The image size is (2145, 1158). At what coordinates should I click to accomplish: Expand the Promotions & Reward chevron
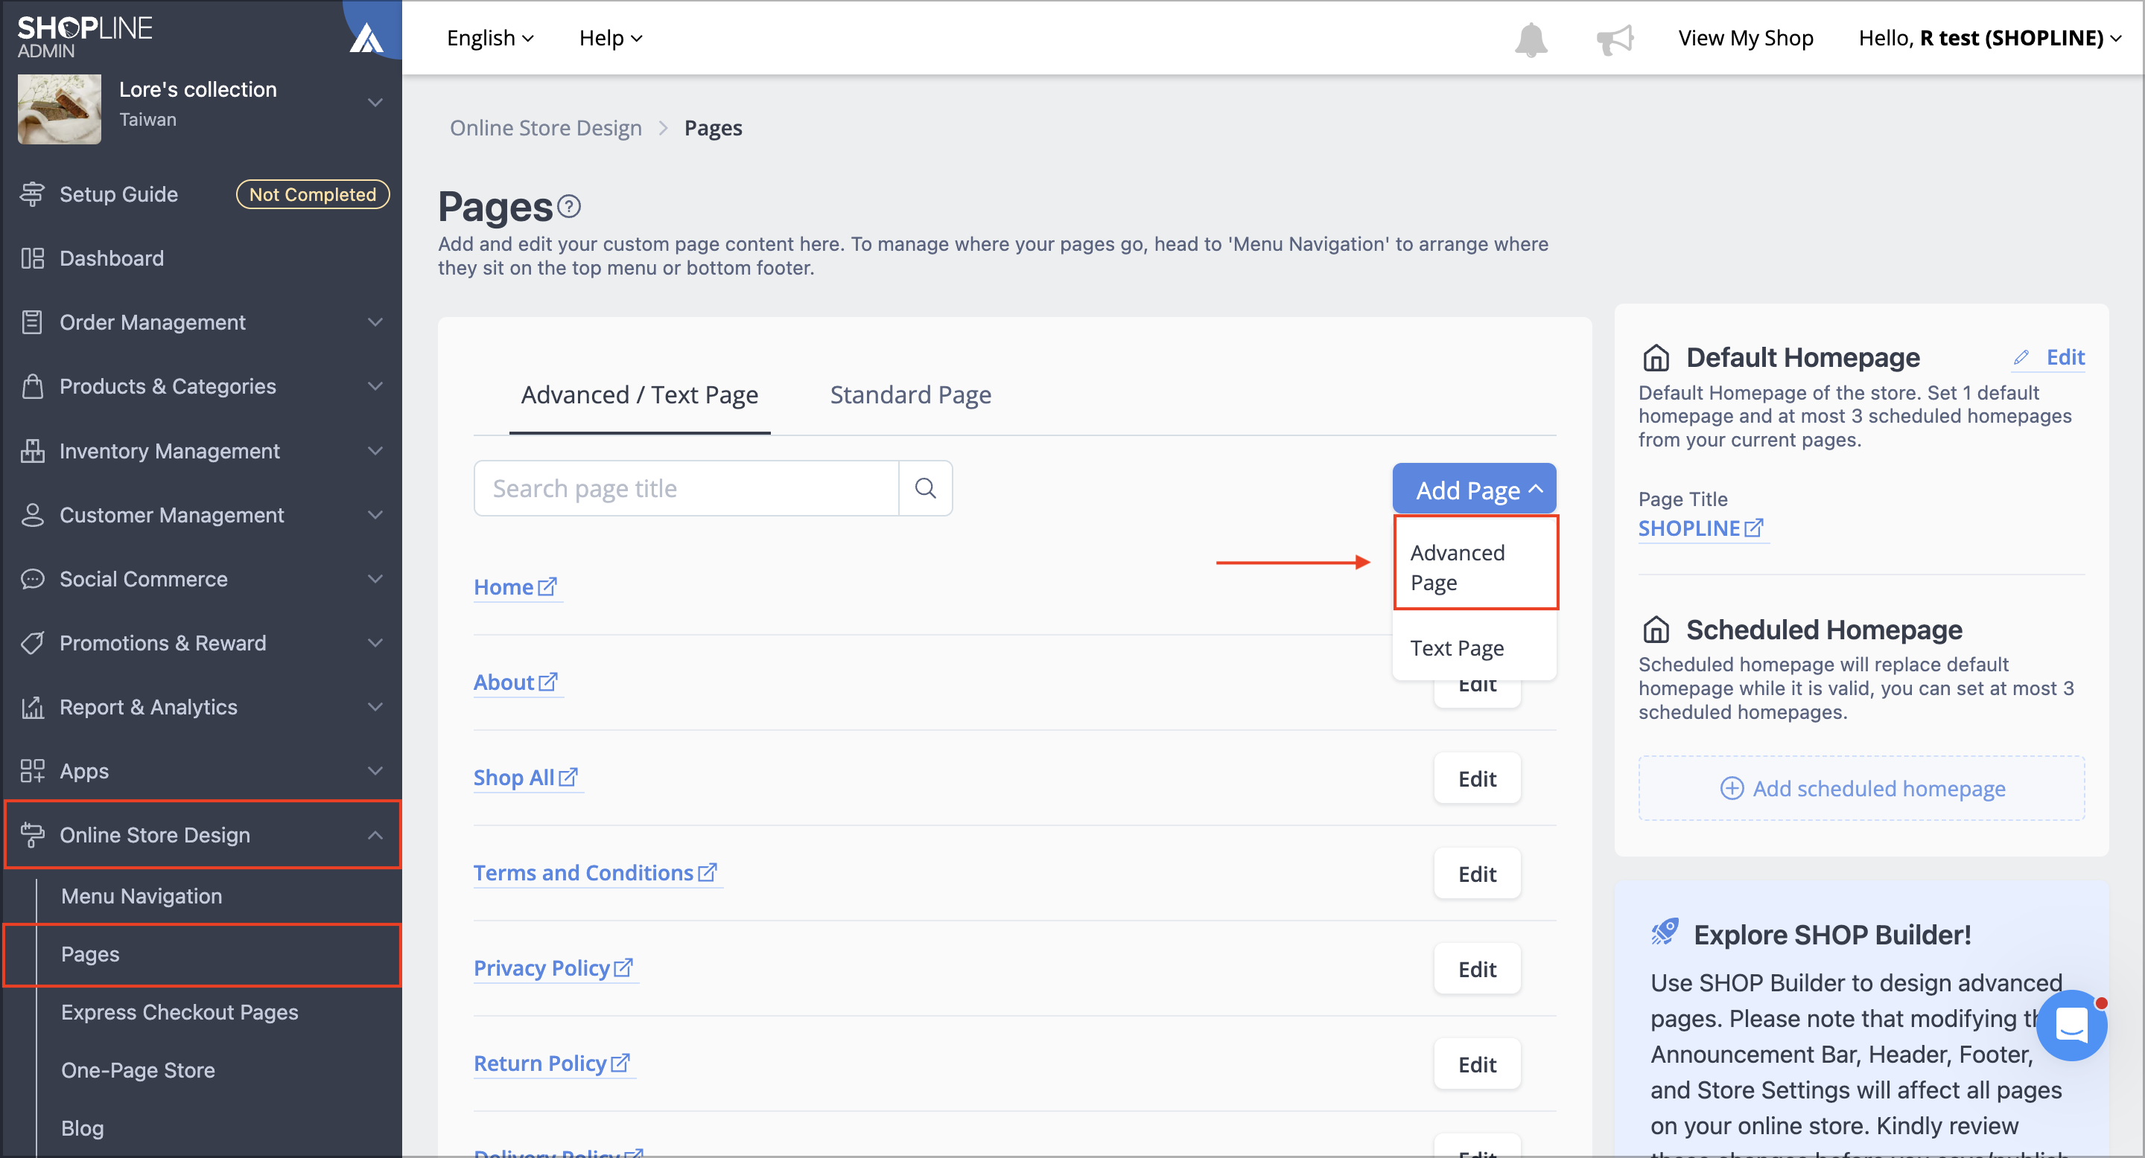[x=375, y=643]
